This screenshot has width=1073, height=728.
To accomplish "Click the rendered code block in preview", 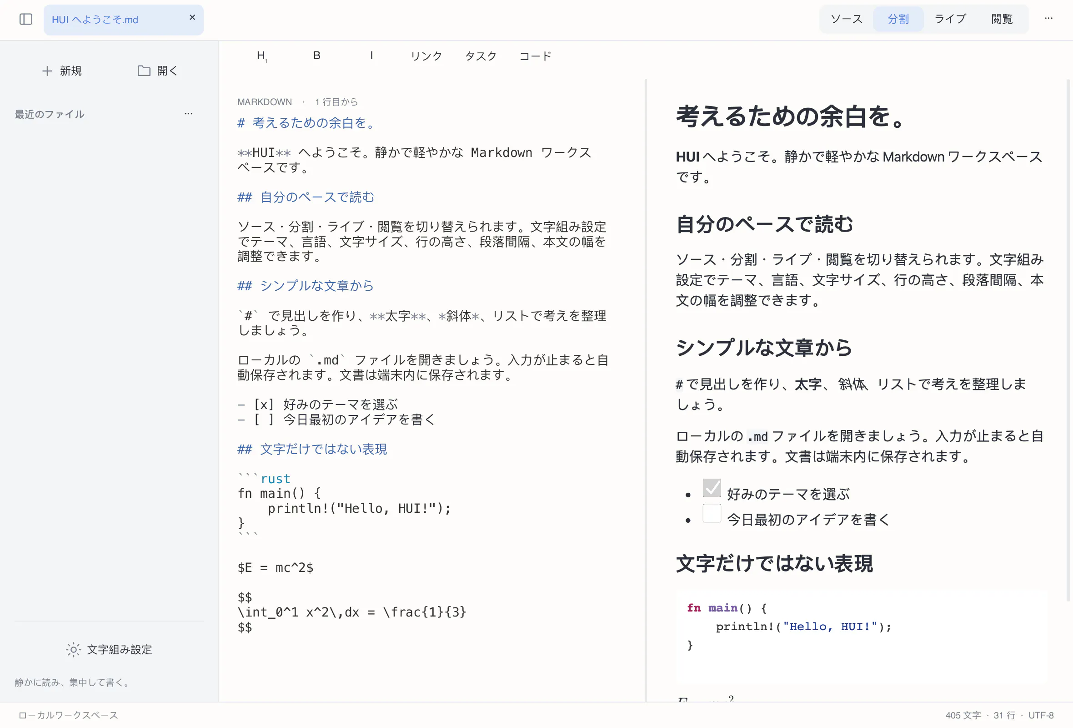I will point(862,636).
